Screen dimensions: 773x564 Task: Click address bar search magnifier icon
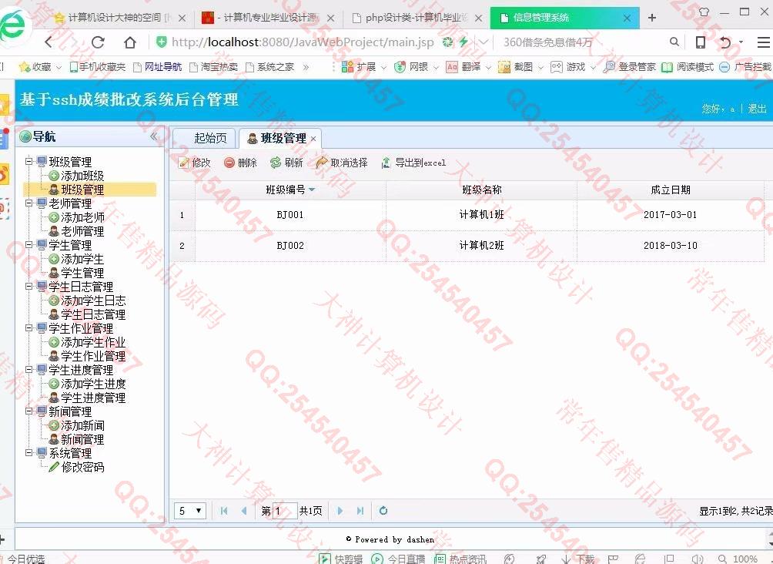[674, 42]
